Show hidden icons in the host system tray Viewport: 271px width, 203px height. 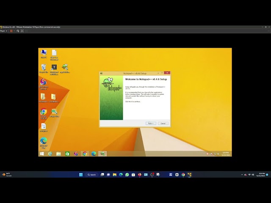(242, 175)
